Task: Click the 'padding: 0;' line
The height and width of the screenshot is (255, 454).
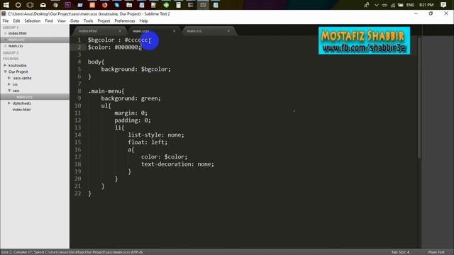Action: 133,120
